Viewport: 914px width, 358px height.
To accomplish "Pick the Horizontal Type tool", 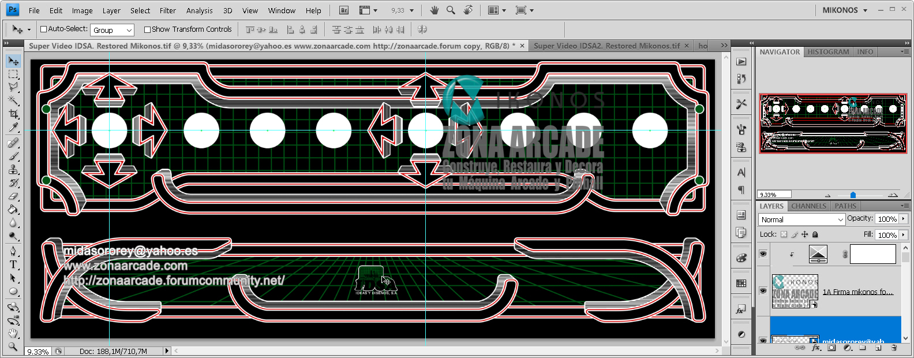I will click(x=13, y=264).
